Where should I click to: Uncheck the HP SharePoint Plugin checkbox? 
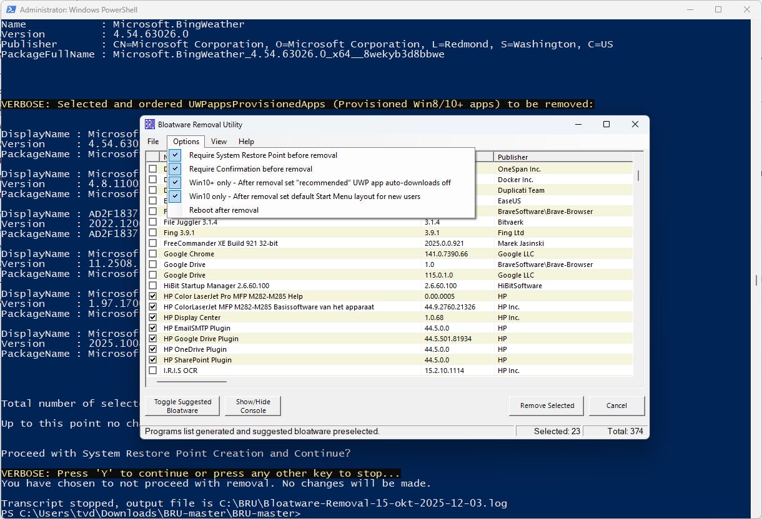pyautogui.click(x=153, y=360)
